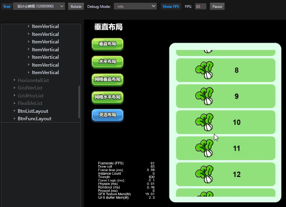The image size is (286, 207).
Task: Click the cabbage icon in row 8
Action: pos(204,70)
